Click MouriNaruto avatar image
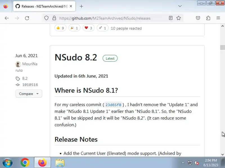This screenshot has height=168, width=225. 18,64
